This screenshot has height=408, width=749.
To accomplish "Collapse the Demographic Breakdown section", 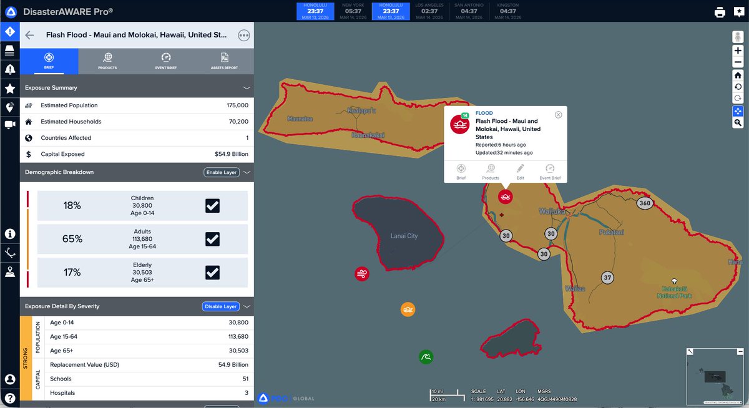I will point(246,172).
